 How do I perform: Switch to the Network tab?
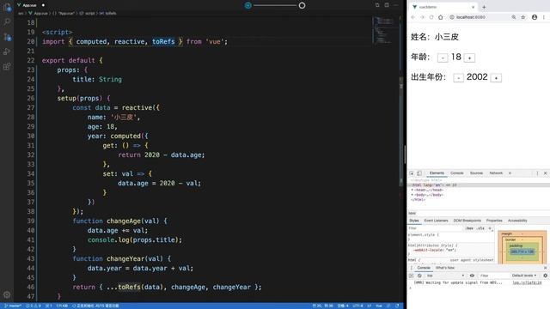496,173
